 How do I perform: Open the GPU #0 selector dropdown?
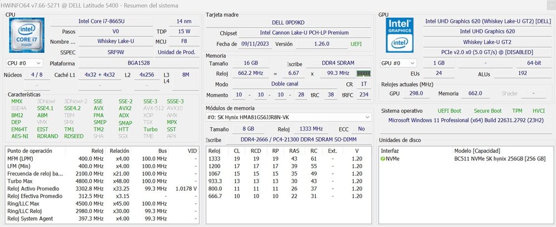[x=398, y=63]
